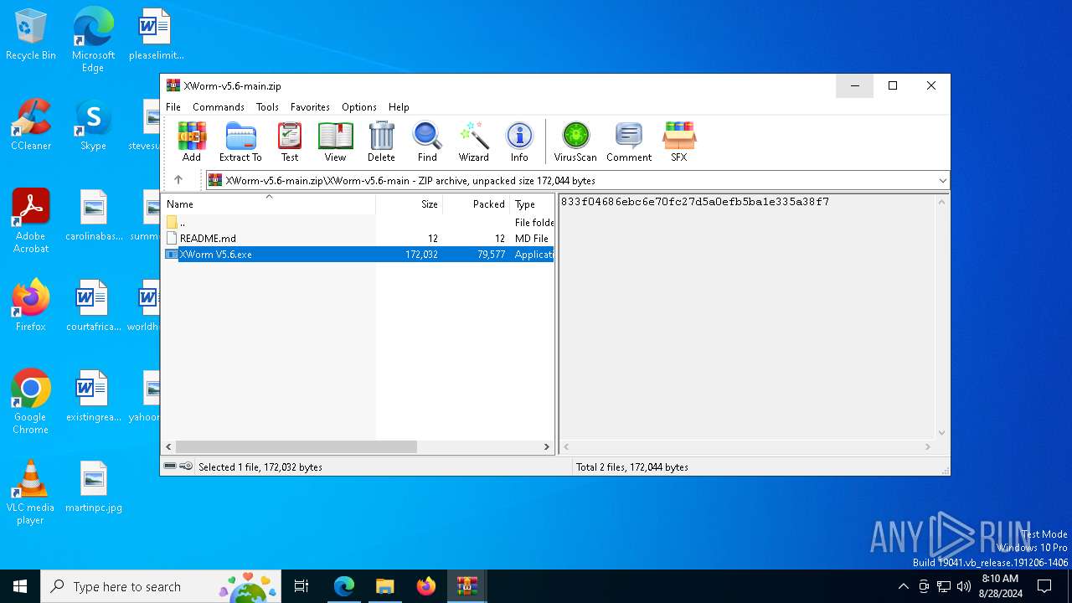The width and height of the screenshot is (1072, 603).
Task: Open Adobe Acrobat desktop shortcut
Action: click(31, 221)
